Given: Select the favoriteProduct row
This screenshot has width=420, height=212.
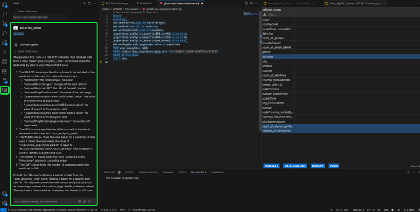Looking at the screenshot, I should pyautogui.click(x=340, y=43).
